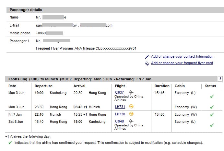Click the Lufthansa logo beside LH731
Viewport: 224px width, 151px height.
(131, 106)
